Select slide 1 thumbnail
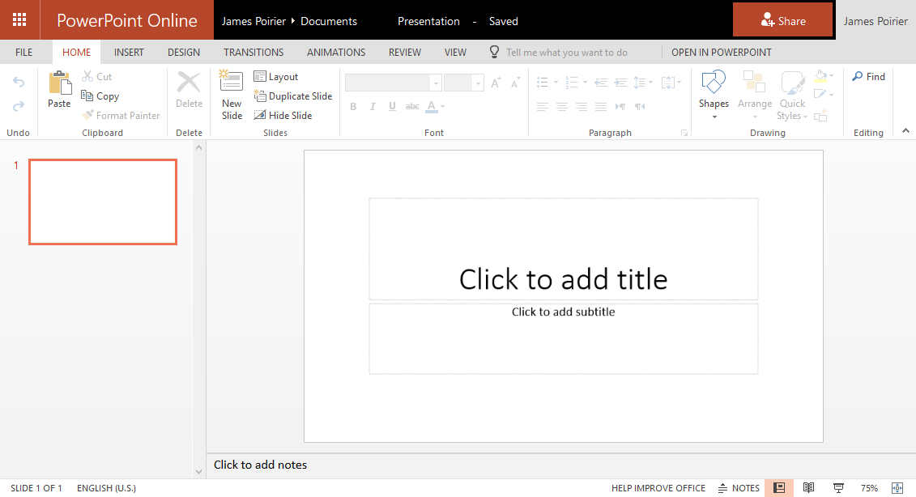The width and height of the screenshot is (916, 497). pyautogui.click(x=103, y=202)
